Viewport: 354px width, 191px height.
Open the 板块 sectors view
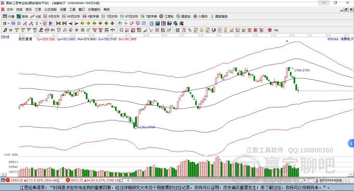pos(22,17)
